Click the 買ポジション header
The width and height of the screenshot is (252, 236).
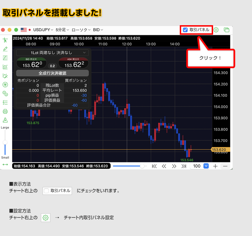(76, 80)
